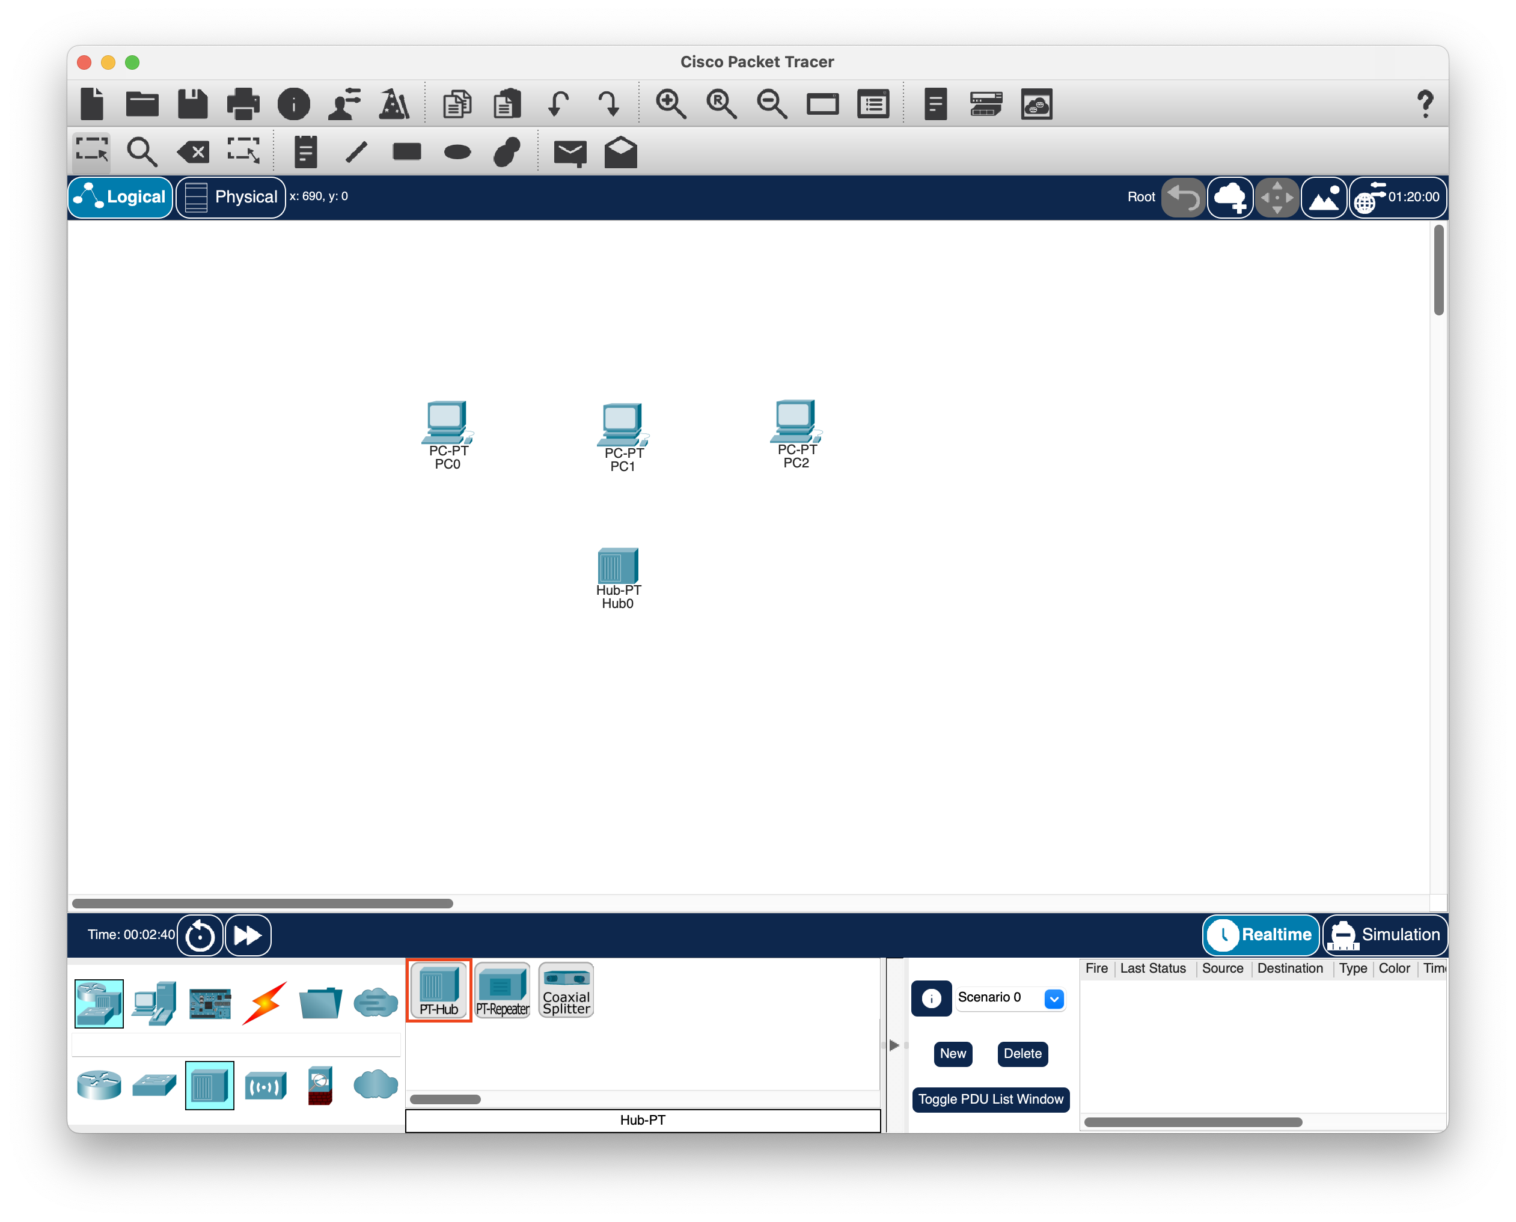This screenshot has width=1516, height=1222.
Task: Click the Save file icon
Action: pos(192,104)
